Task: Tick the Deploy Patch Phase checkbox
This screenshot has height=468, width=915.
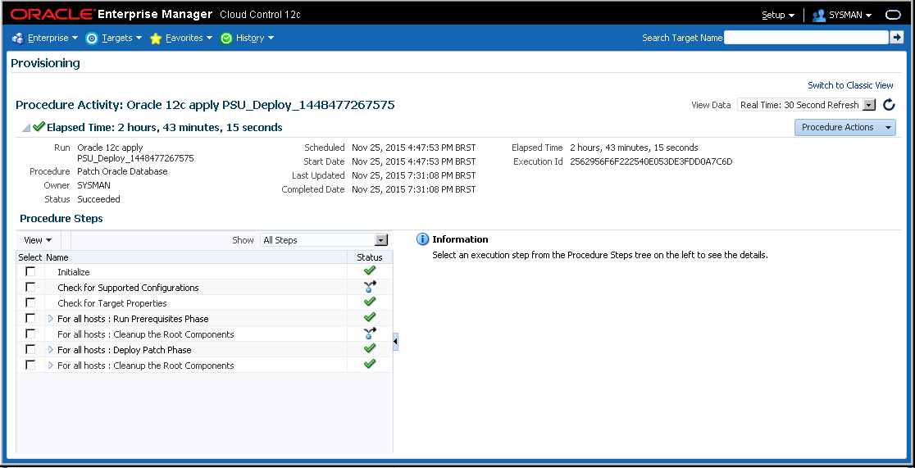Action: (x=30, y=349)
